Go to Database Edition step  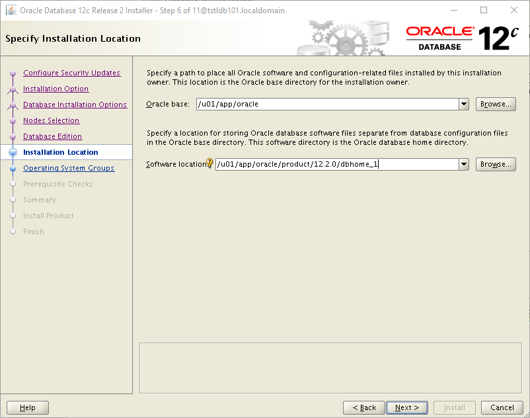[x=52, y=136]
